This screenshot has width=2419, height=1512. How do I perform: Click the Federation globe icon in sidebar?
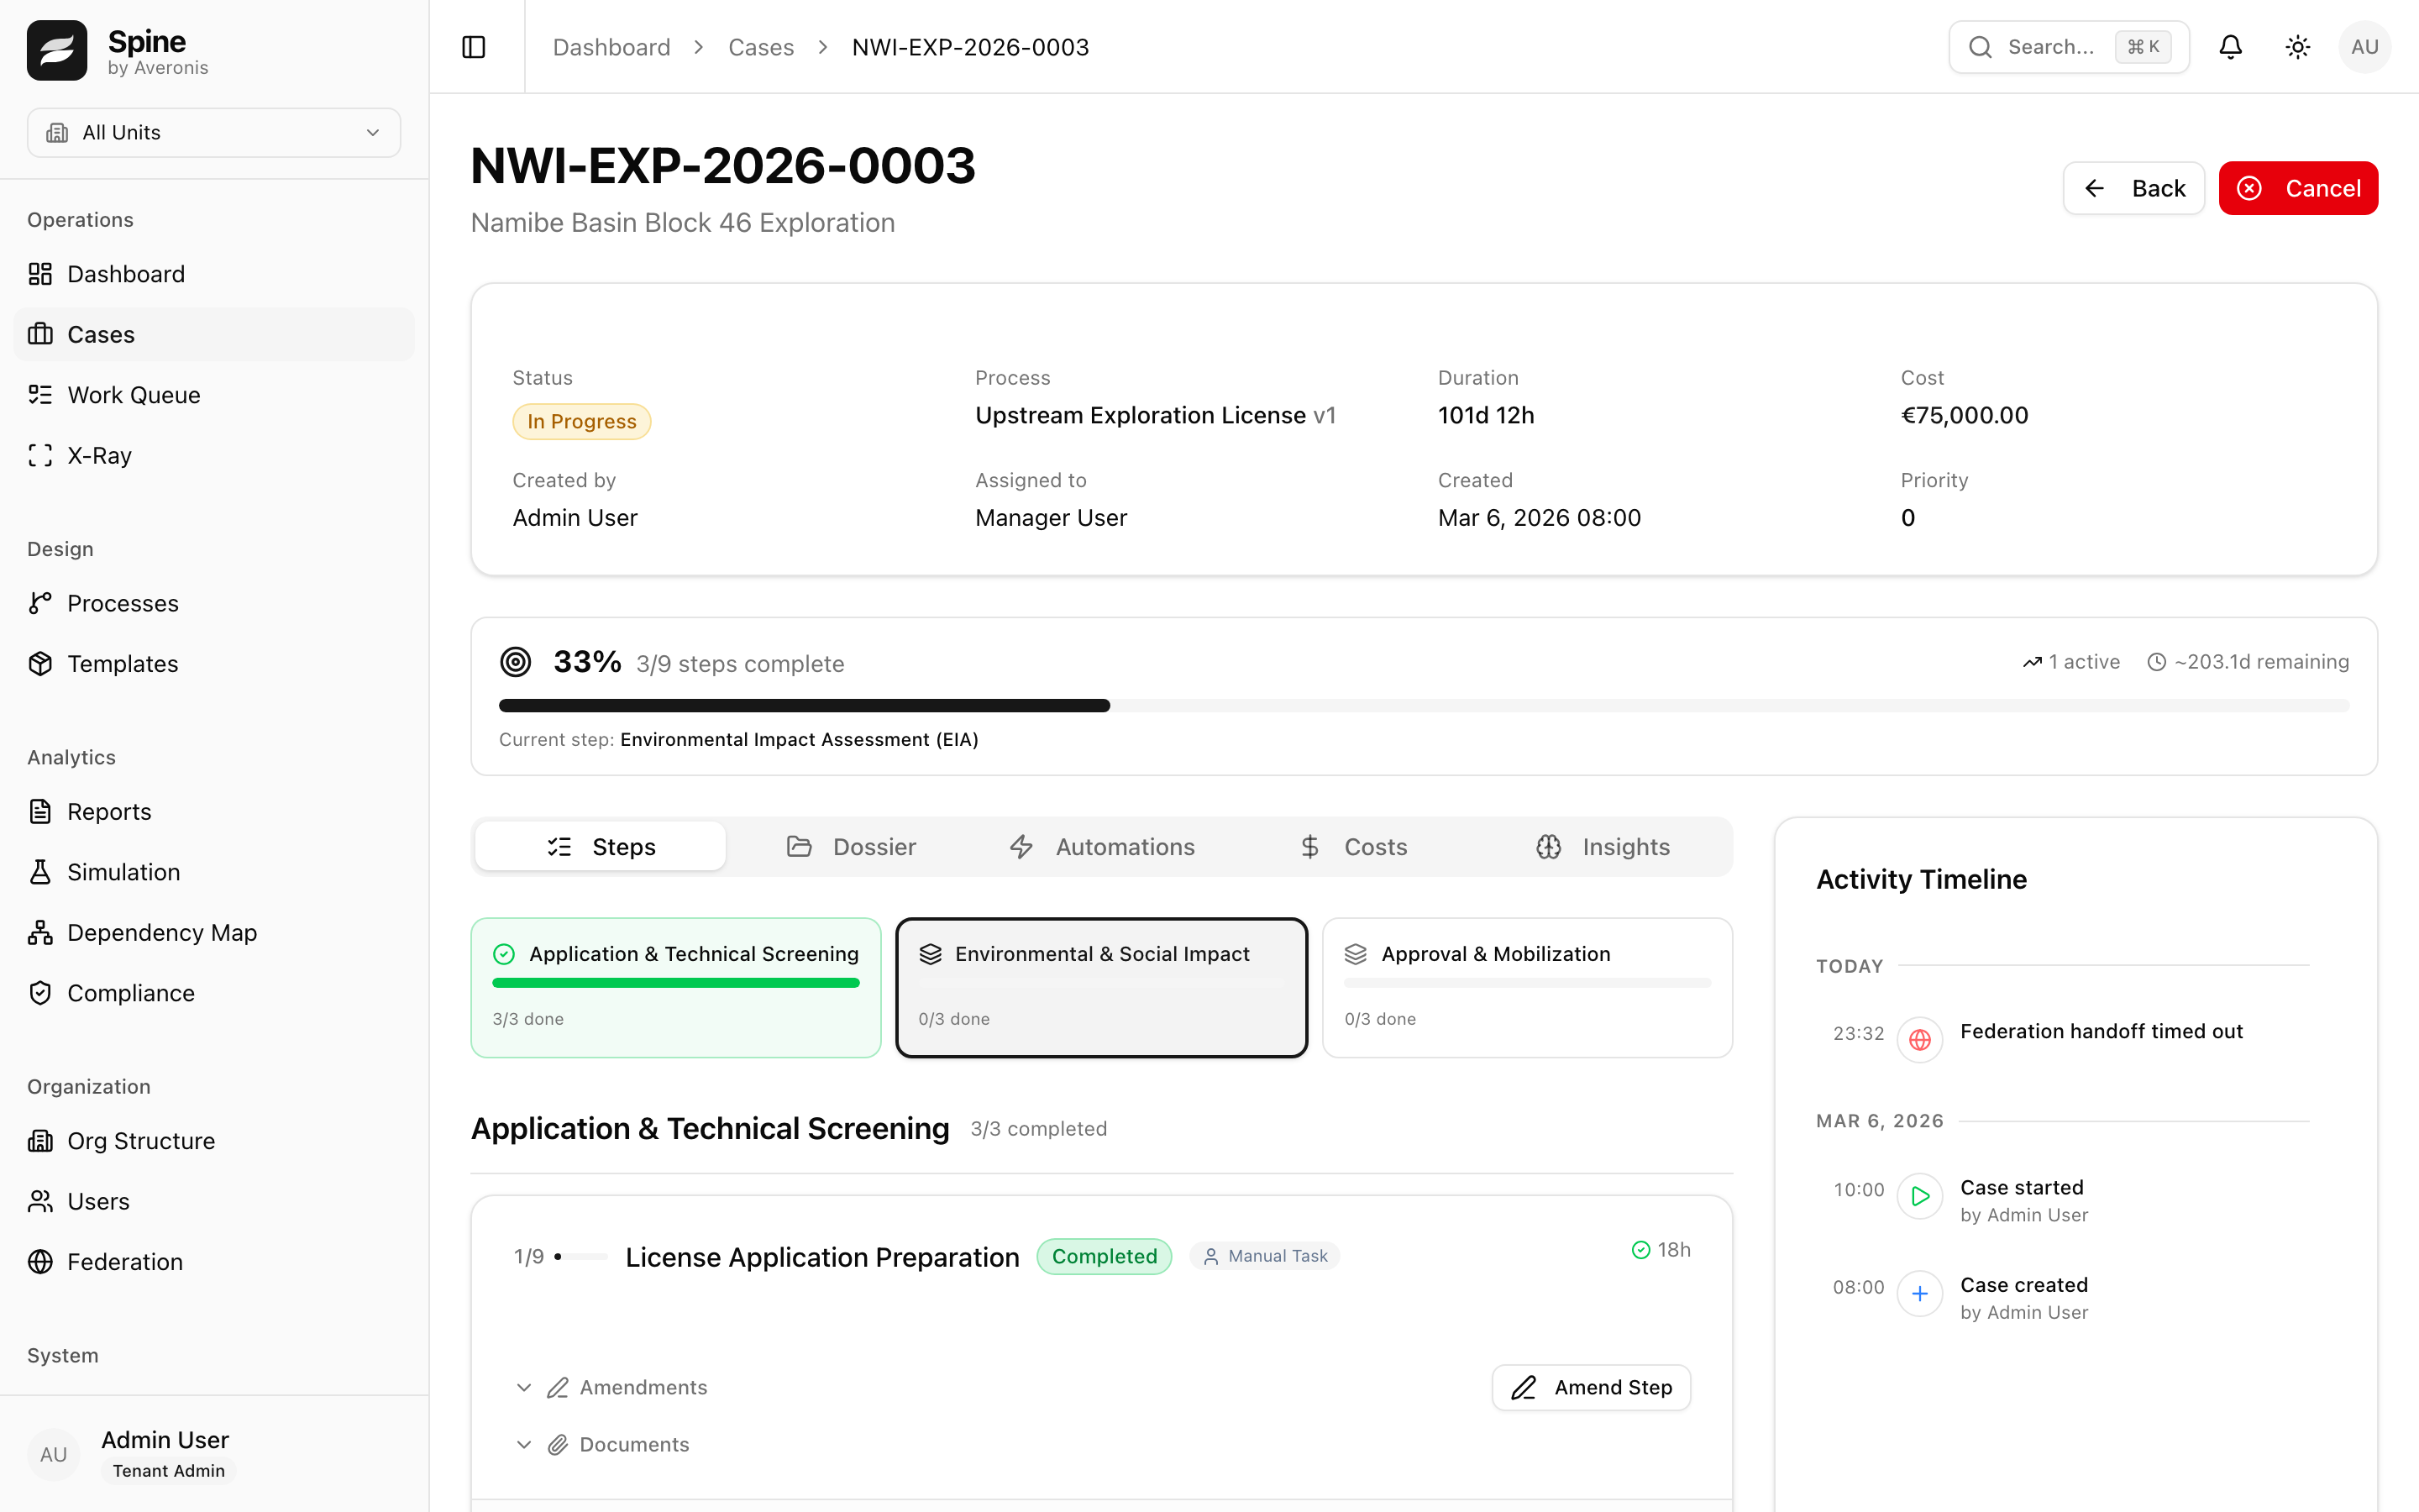(40, 1262)
